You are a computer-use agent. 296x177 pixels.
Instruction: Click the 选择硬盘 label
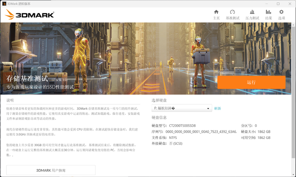coord(159,100)
